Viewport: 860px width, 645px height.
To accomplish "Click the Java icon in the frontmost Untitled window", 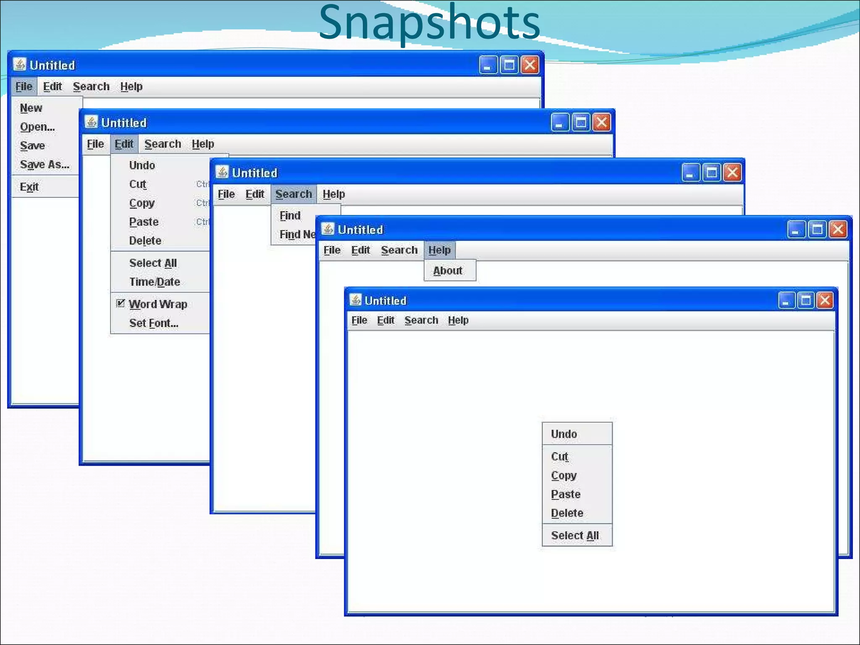I will click(355, 300).
